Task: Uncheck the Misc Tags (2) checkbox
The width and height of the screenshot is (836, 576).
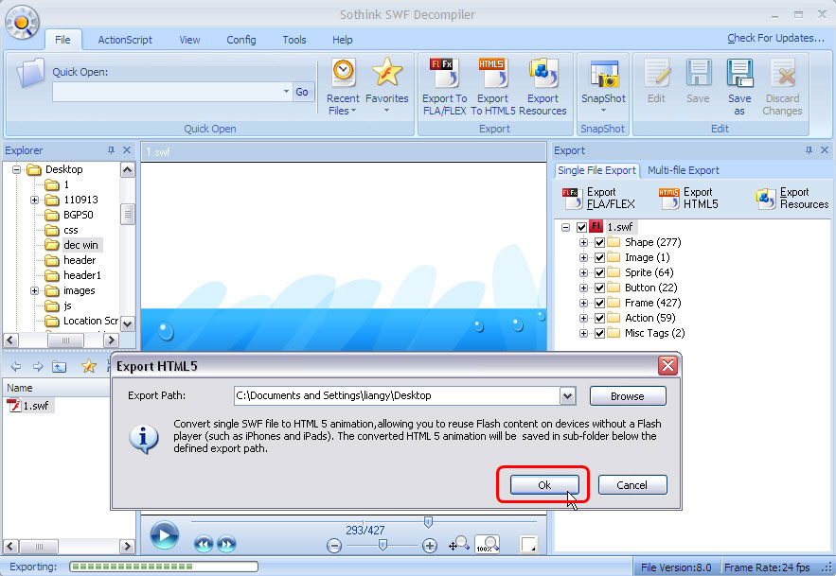Action: tap(600, 334)
